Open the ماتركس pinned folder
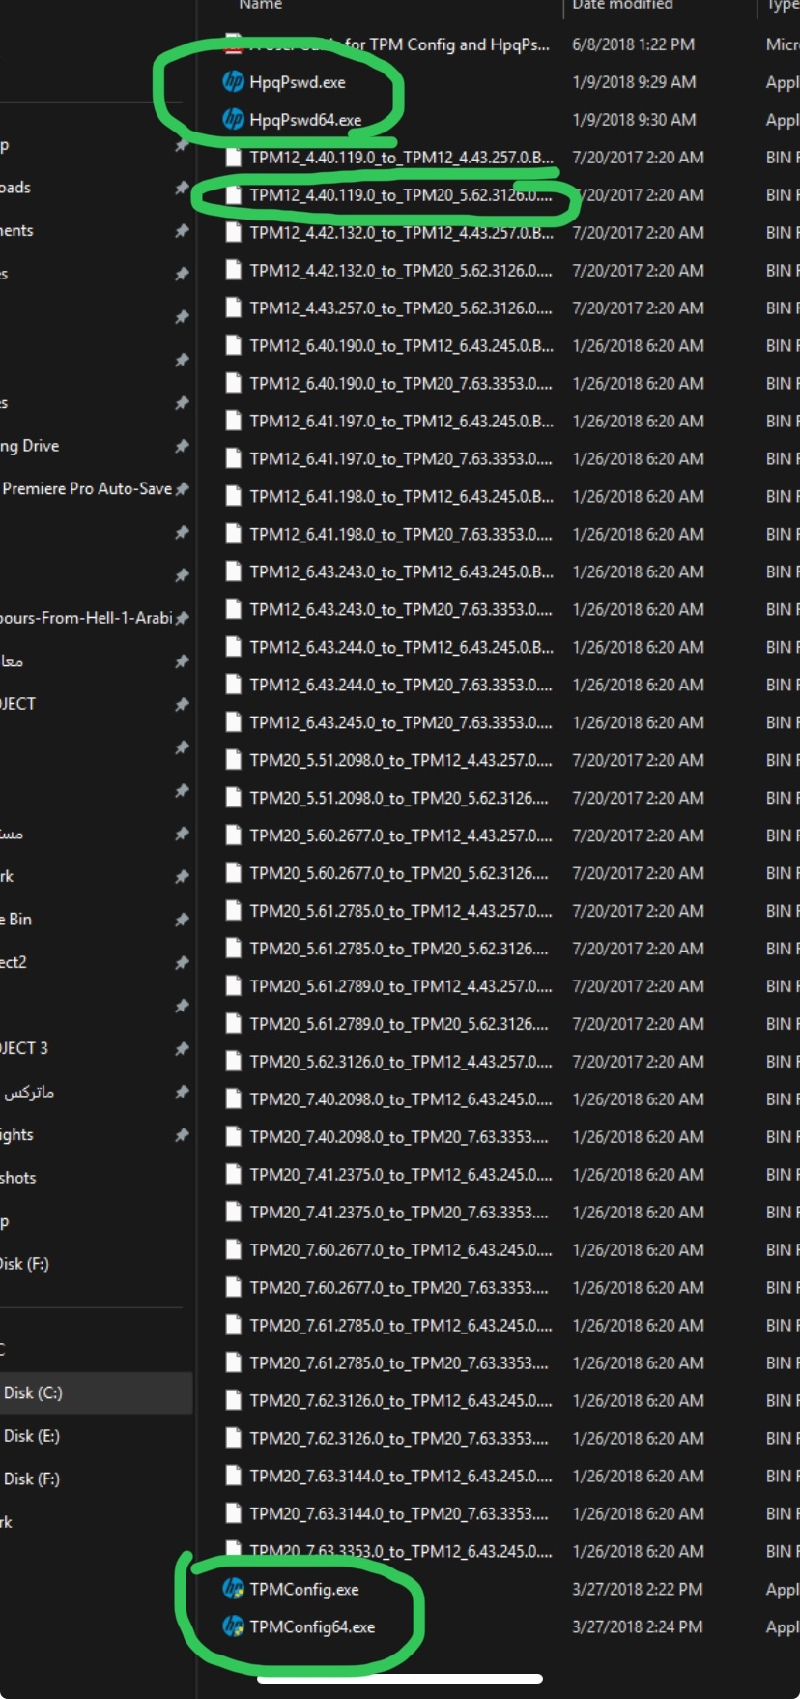Viewport: 800px width, 1699px height. (x=28, y=1092)
